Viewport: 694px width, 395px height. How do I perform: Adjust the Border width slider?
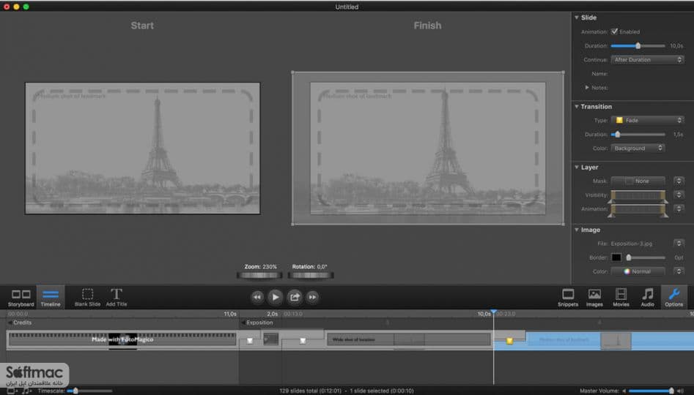point(645,257)
